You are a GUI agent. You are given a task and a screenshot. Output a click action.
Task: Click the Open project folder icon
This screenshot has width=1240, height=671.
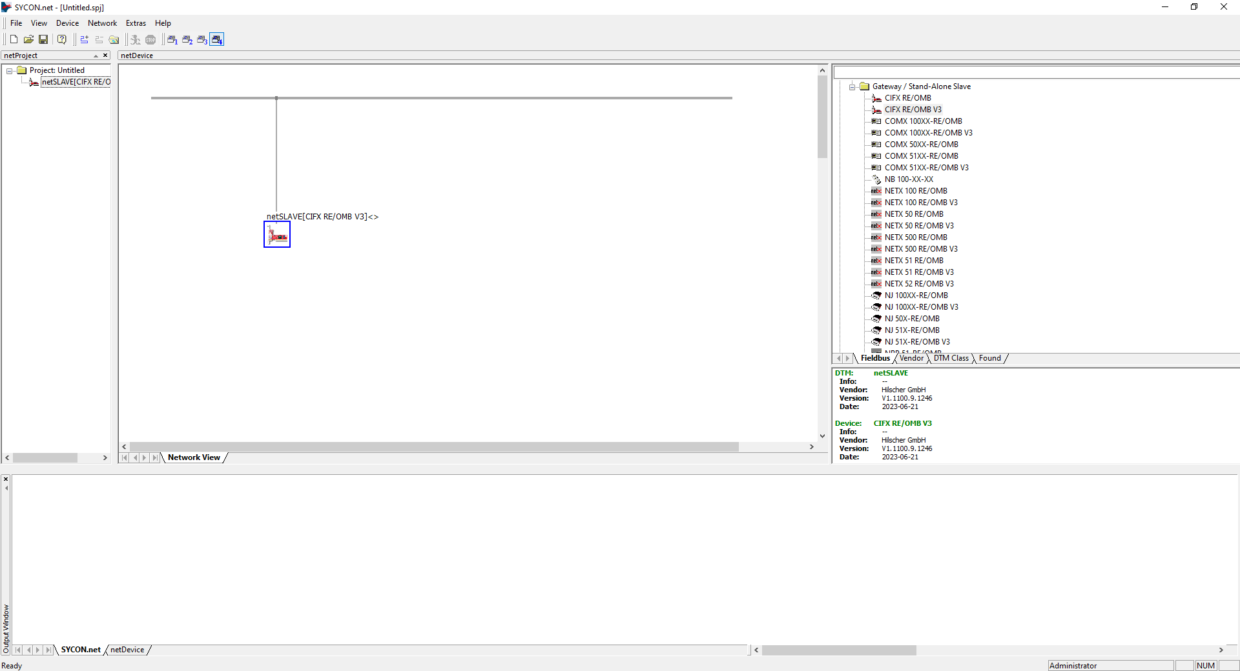[x=28, y=39]
